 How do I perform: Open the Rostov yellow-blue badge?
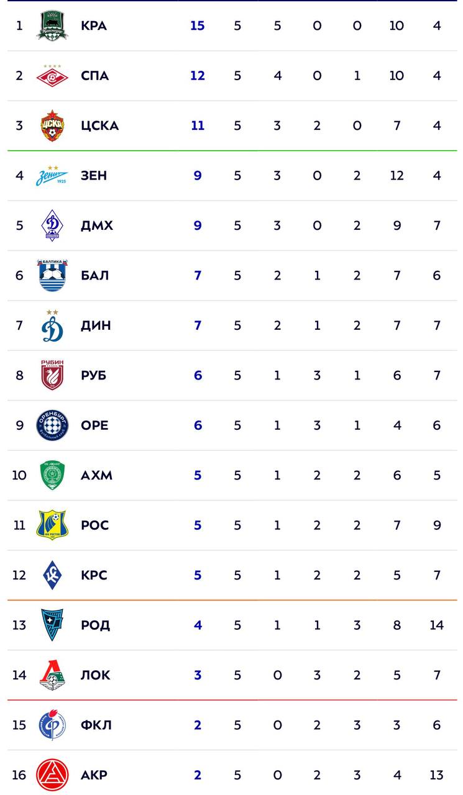(52, 525)
